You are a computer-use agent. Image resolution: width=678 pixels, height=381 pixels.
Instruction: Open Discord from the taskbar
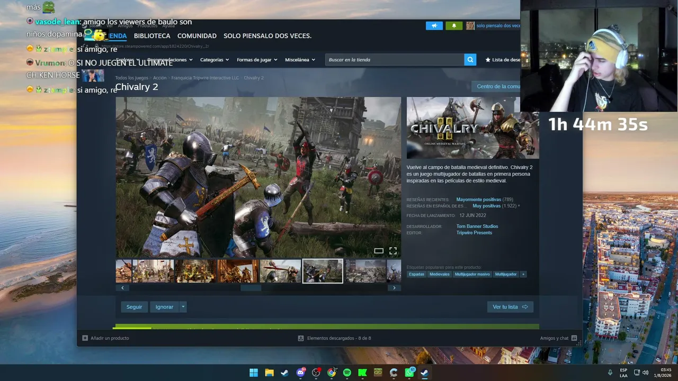coord(301,373)
